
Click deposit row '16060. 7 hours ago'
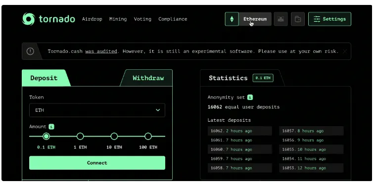[240, 149]
